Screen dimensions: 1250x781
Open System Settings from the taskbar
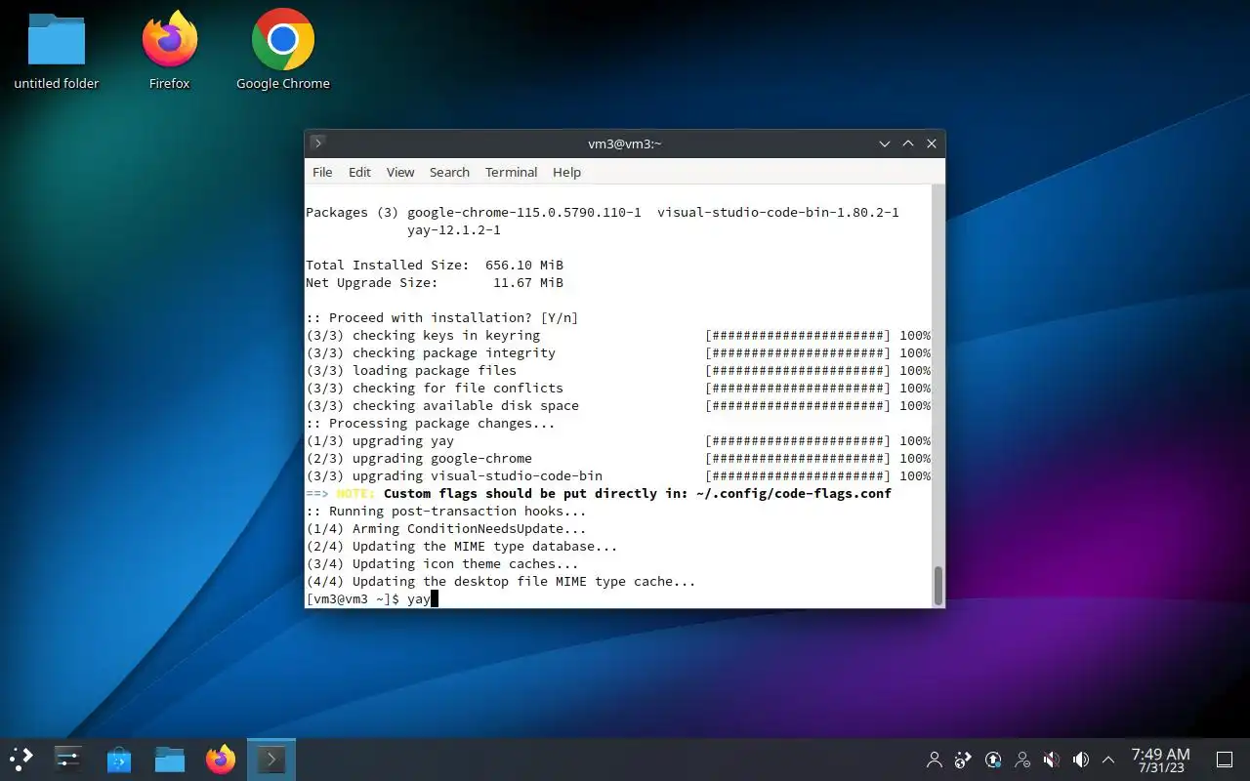tap(68, 759)
